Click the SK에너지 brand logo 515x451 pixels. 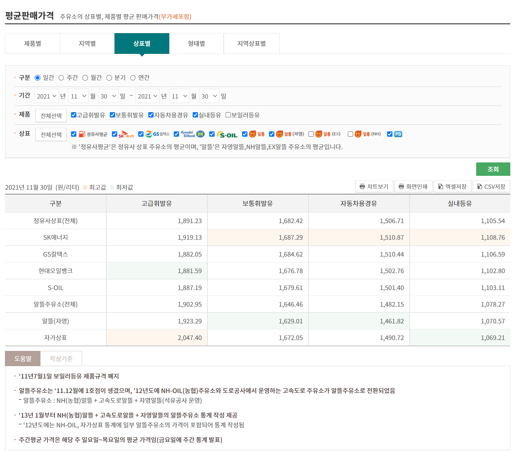pos(126,134)
